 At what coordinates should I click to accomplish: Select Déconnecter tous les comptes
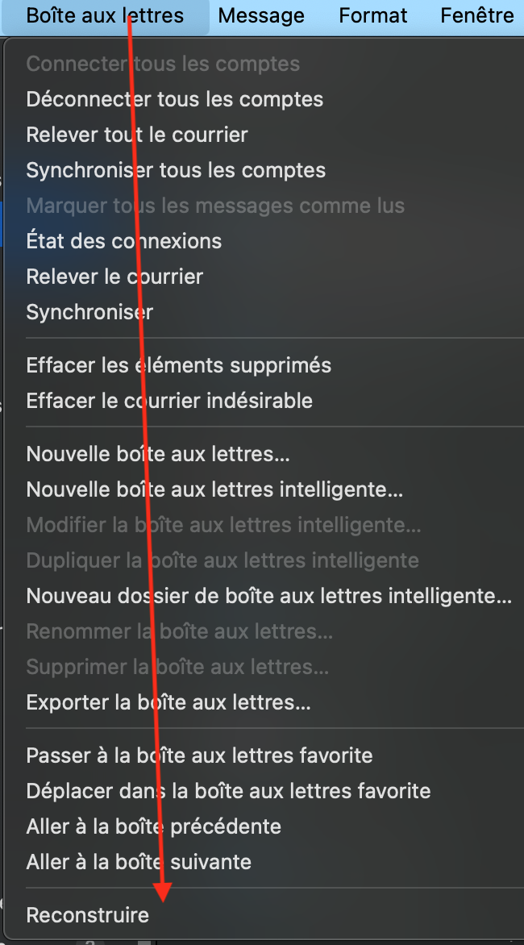pos(175,99)
